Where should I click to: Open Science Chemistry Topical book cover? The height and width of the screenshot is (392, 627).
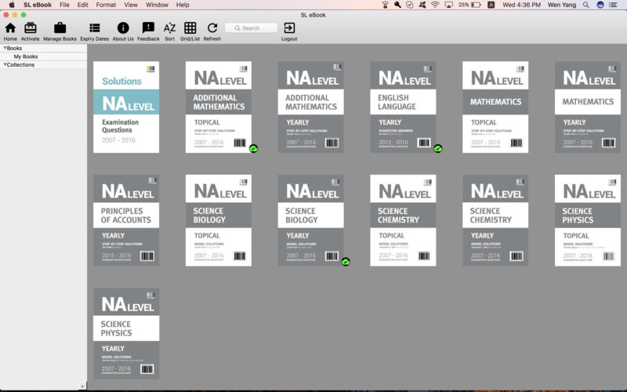pos(403,220)
